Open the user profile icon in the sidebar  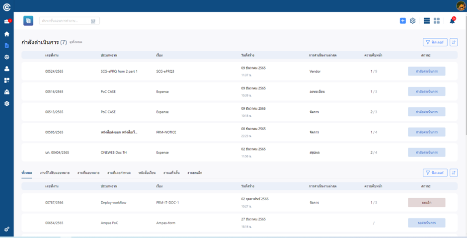7,69
